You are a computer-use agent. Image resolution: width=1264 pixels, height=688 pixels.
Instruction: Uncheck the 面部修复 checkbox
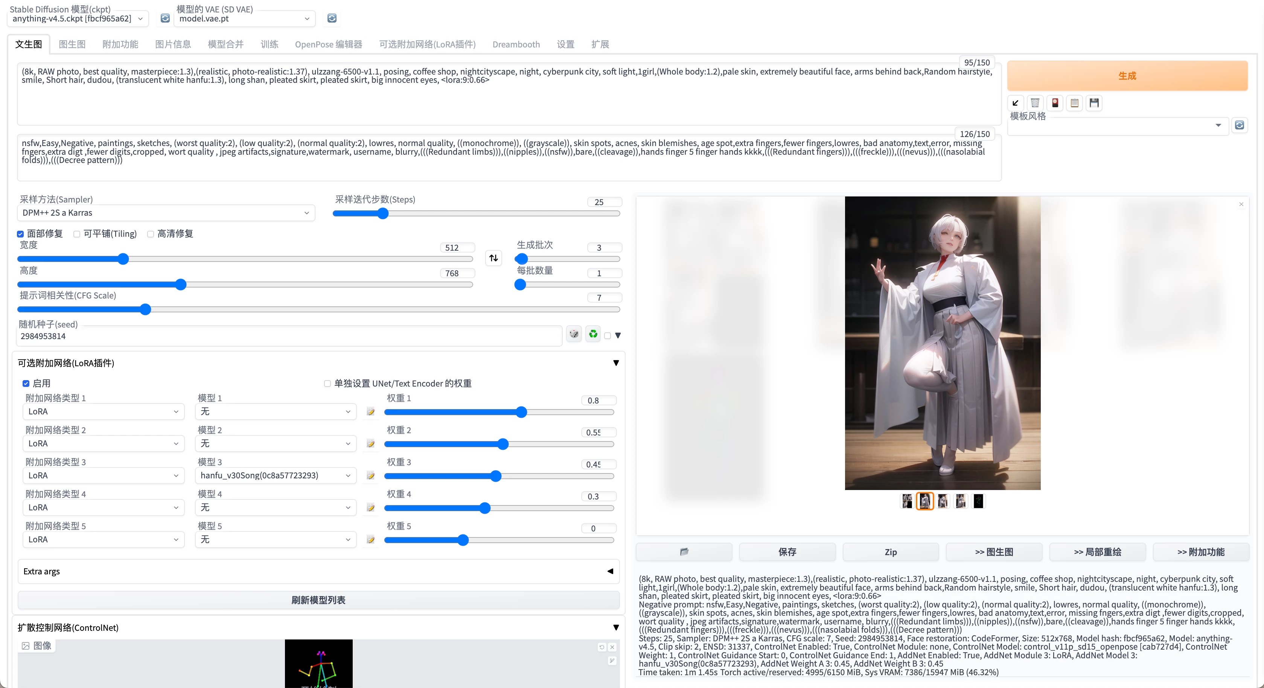click(21, 234)
